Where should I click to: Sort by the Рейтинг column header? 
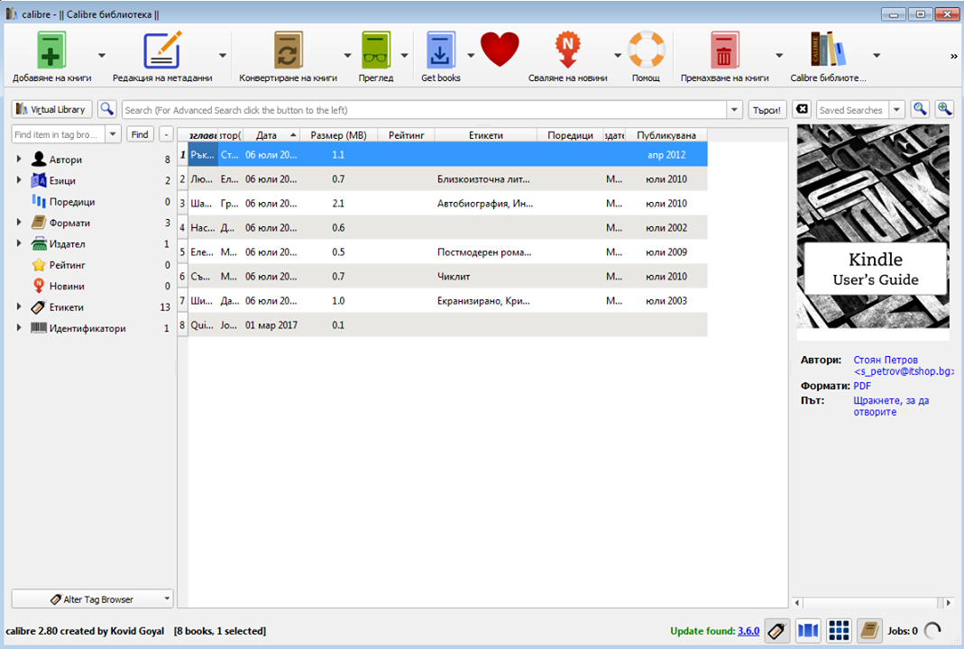[x=406, y=135]
